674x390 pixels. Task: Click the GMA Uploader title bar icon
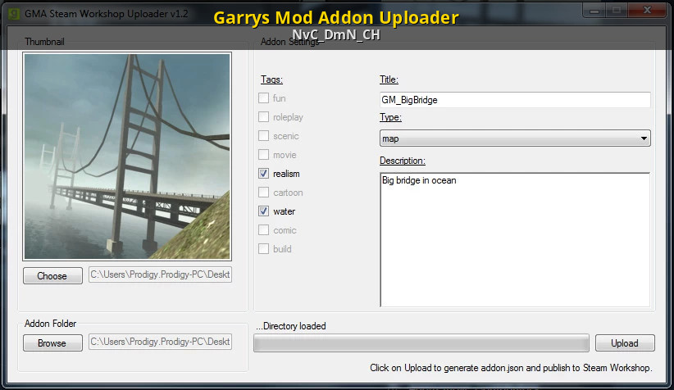(x=13, y=13)
